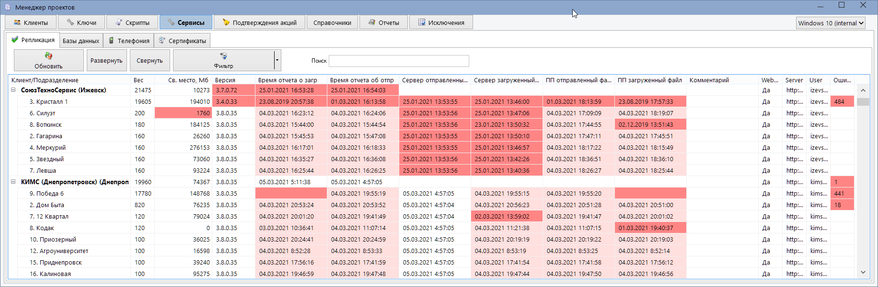Viewport: 878px width, 287px height.
Task: Click the Отчеты tab icon
Action: tap(372, 22)
